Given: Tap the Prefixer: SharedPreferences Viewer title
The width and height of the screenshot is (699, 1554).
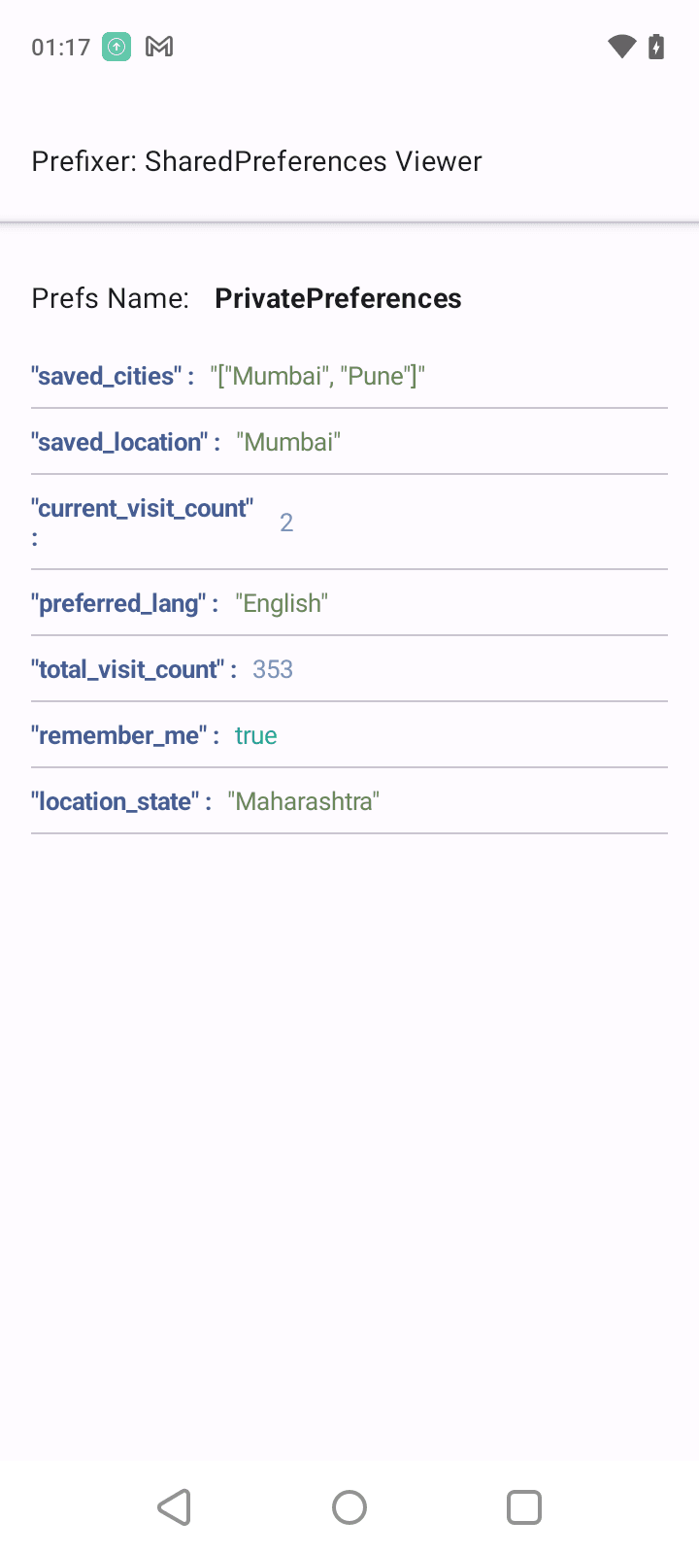Looking at the screenshot, I should tap(256, 161).
